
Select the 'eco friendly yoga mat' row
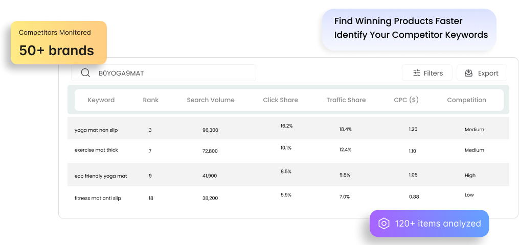pos(101,176)
